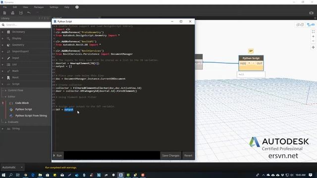Click the Run button in Python editor

pos(58,155)
